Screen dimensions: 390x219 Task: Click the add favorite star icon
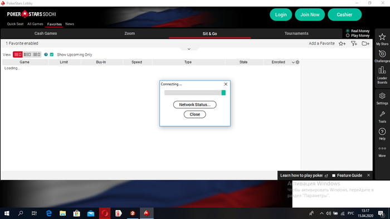pyautogui.click(x=342, y=44)
